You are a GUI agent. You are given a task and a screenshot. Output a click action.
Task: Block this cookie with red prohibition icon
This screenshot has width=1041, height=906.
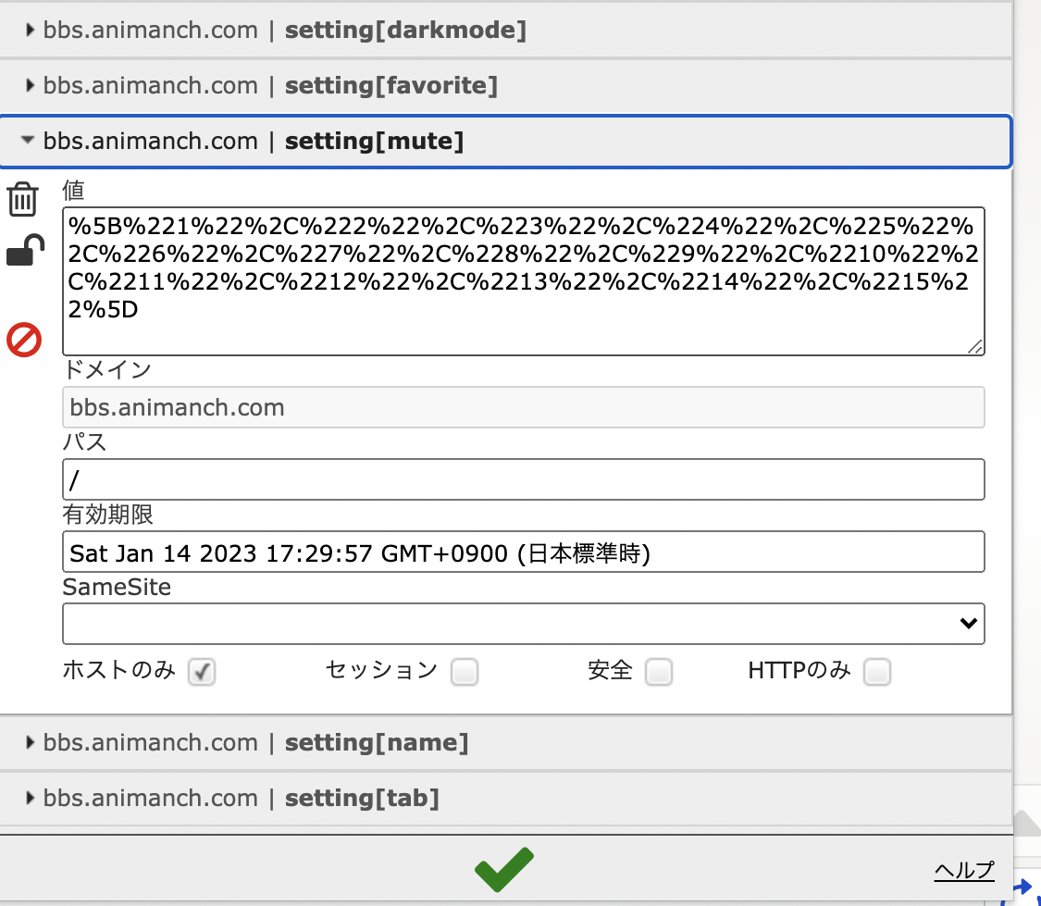pos(24,340)
